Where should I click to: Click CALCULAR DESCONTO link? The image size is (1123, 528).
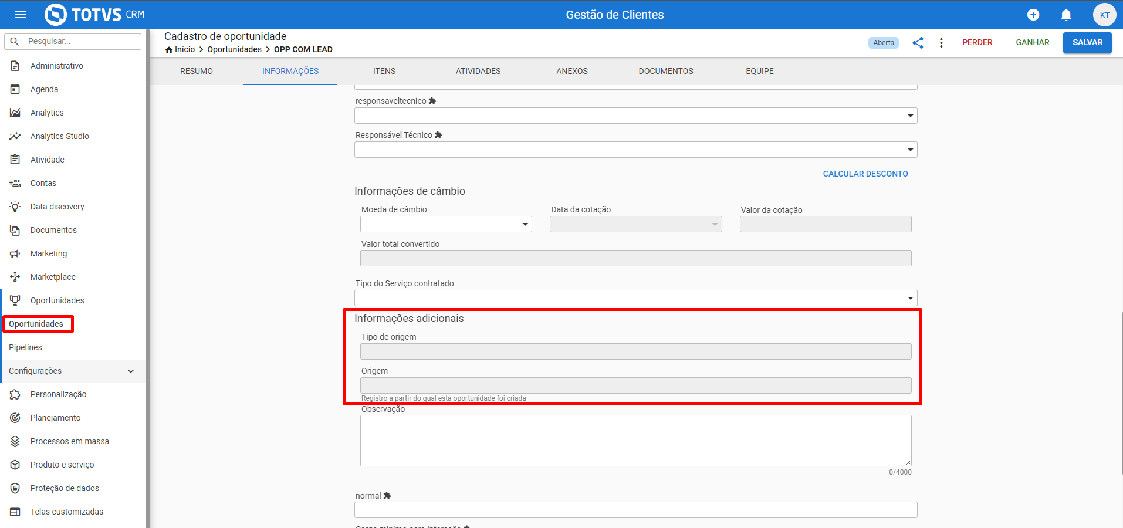pyautogui.click(x=865, y=174)
